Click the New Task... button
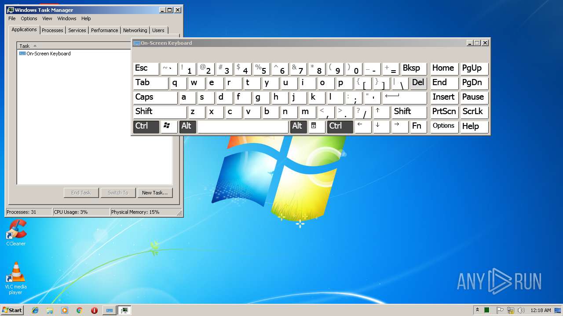Image resolution: width=563 pixels, height=316 pixels. tap(155, 193)
